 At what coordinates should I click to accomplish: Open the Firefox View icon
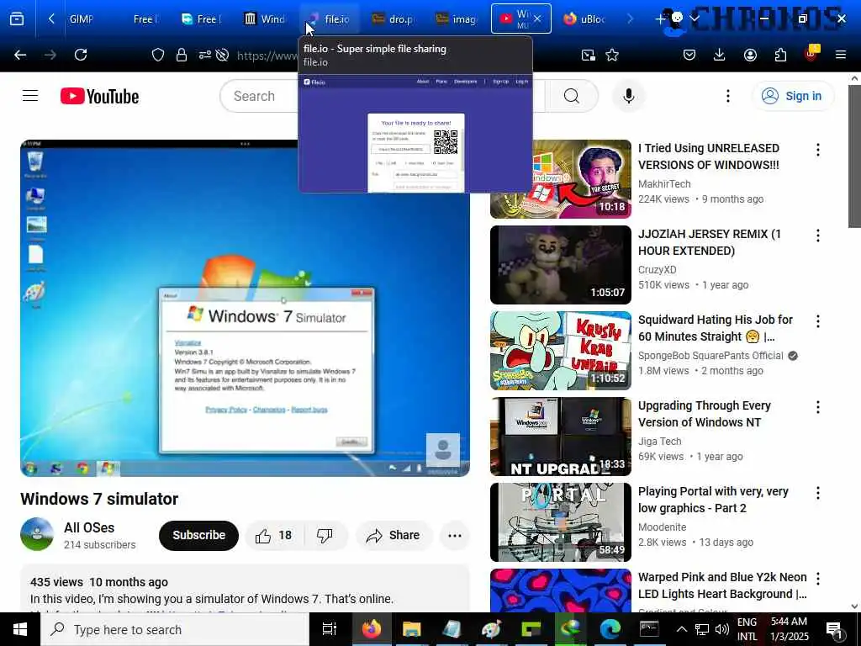coord(17,19)
